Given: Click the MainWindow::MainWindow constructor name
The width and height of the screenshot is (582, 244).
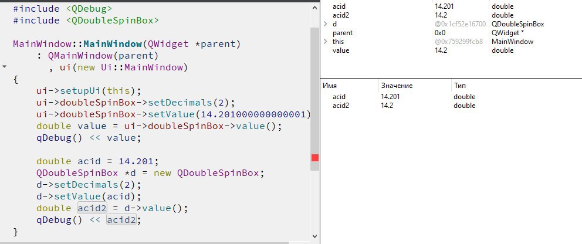Looking at the screenshot, I should click(x=113, y=44).
